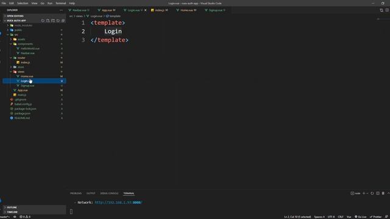
Task: Open the File menu
Action: tap(4, 3)
